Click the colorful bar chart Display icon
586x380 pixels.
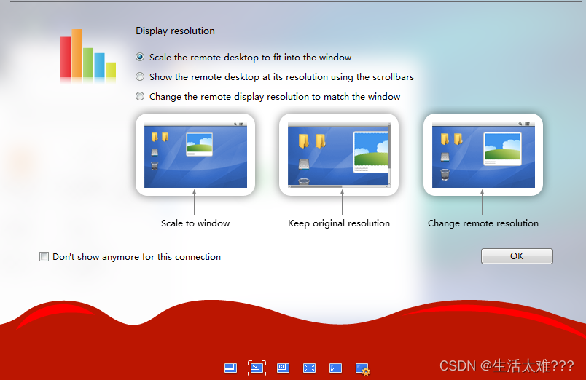[88, 56]
